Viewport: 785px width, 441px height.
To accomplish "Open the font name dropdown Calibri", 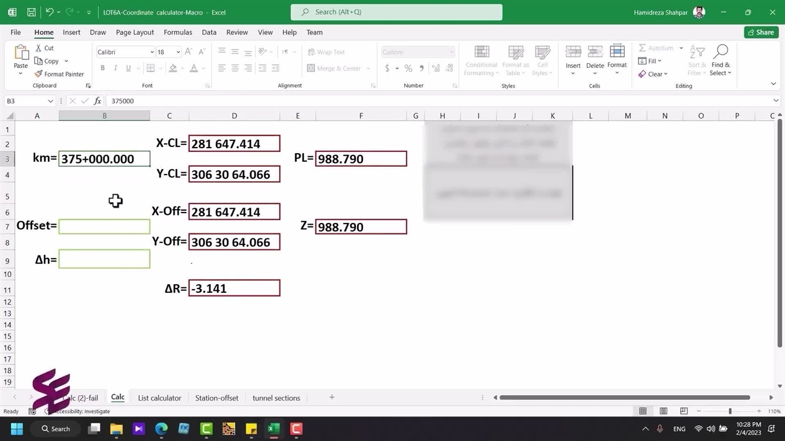I will pyautogui.click(x=151, y=52).
